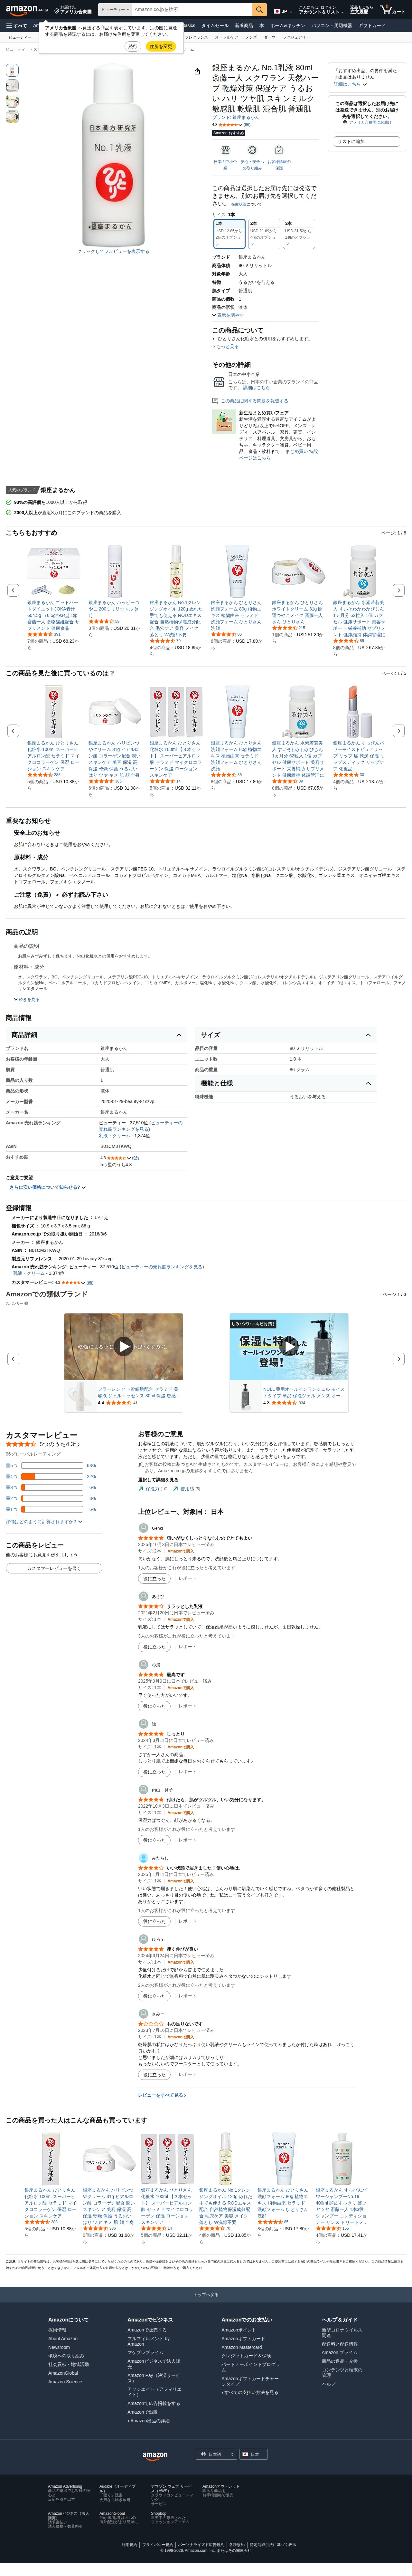Click the 日本の中小企業 badge icon
412x2576 pixels.
point(225,150)
